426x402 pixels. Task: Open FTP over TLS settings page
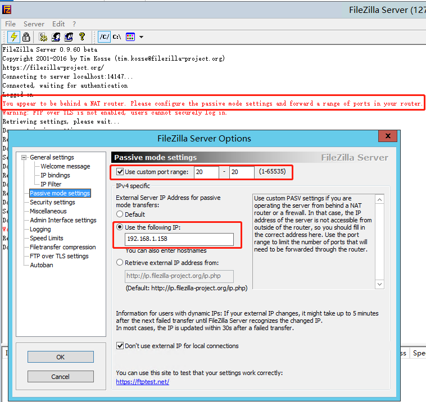[59, 256]
